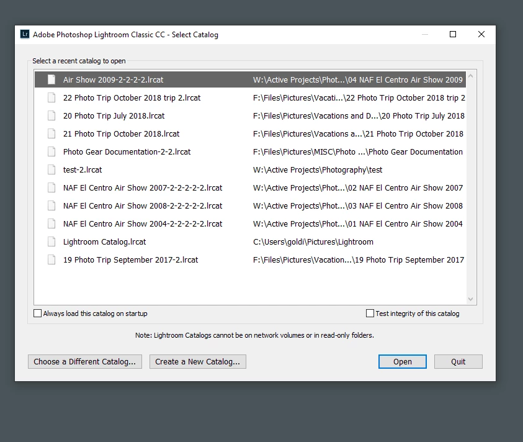This screenshot has height=442, width=523.
Task: Click path ending in 21 Photo Trip October 2018
Action: point(358,134)
